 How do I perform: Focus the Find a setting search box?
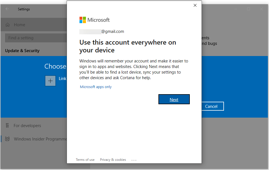point(36,38)
